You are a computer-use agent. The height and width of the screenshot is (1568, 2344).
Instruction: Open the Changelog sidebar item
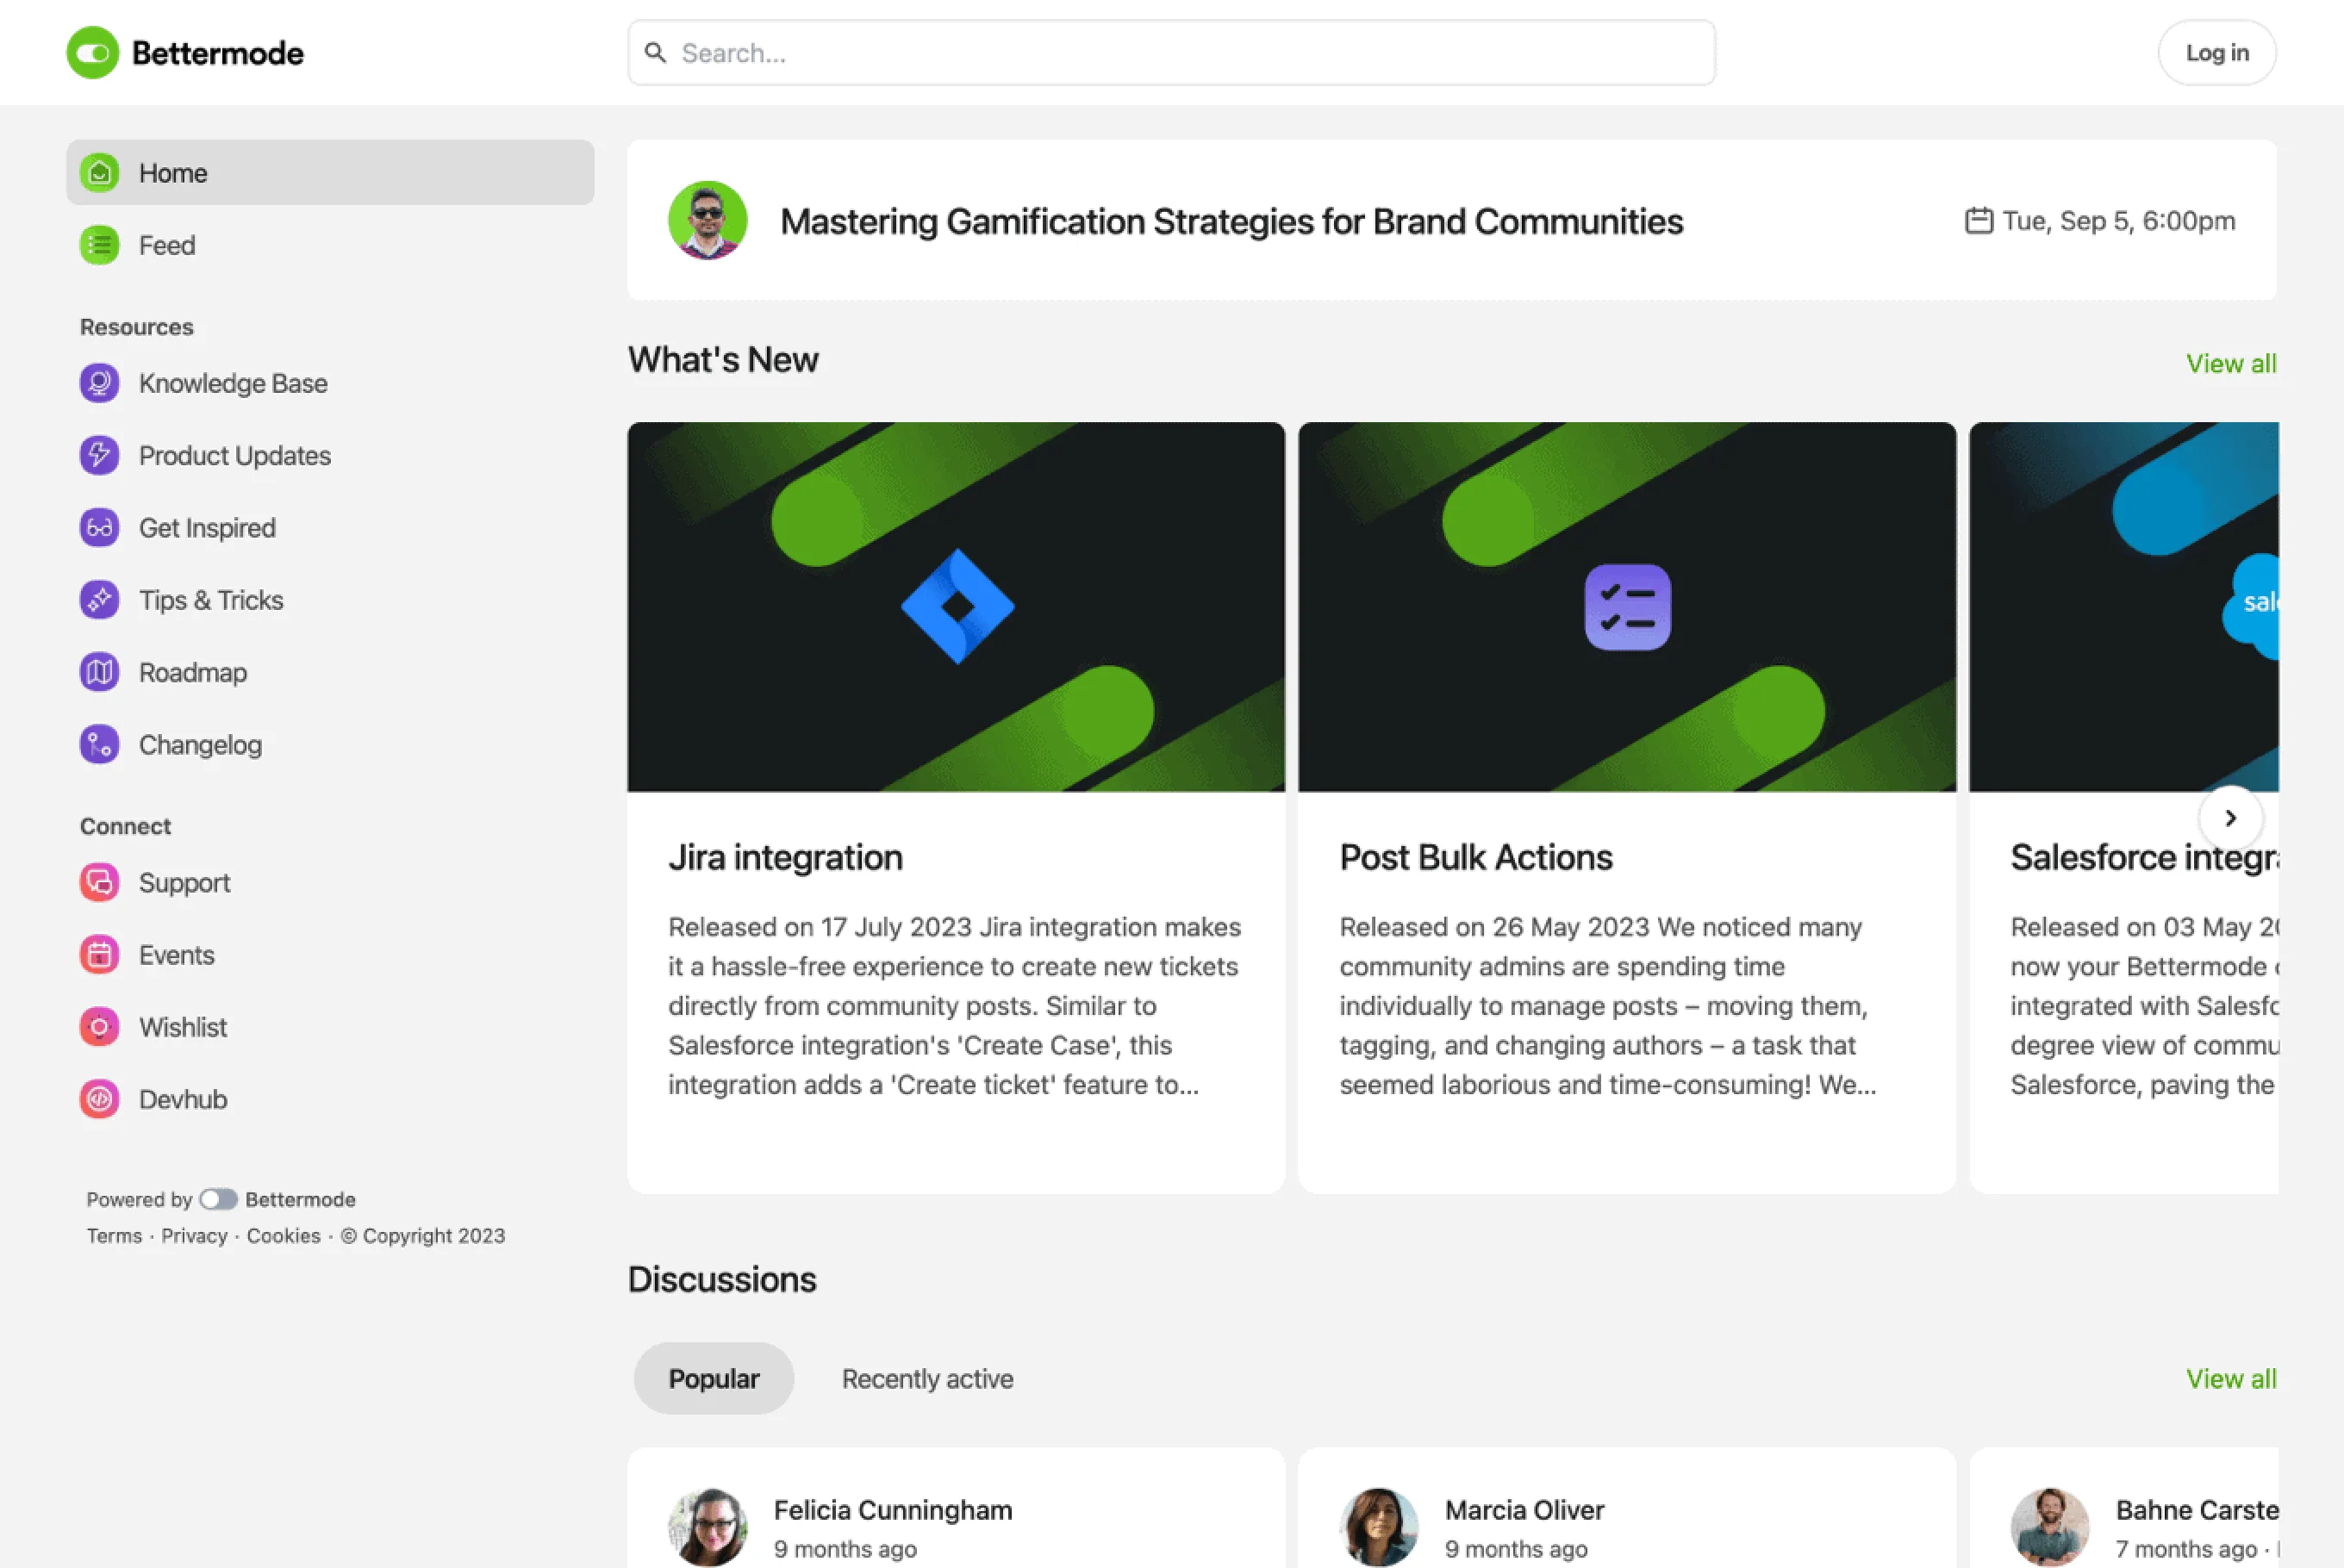[330, 744]
